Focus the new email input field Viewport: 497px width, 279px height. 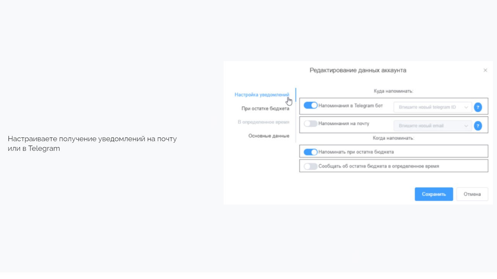pyautogui.click(x=428, y=126)
